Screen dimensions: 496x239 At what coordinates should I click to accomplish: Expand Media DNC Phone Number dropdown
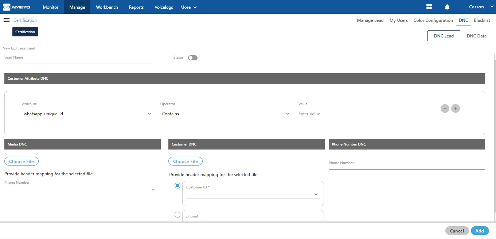coord(81,190)
